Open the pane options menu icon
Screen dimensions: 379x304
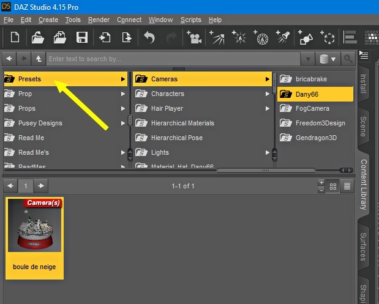click(364, 55)
